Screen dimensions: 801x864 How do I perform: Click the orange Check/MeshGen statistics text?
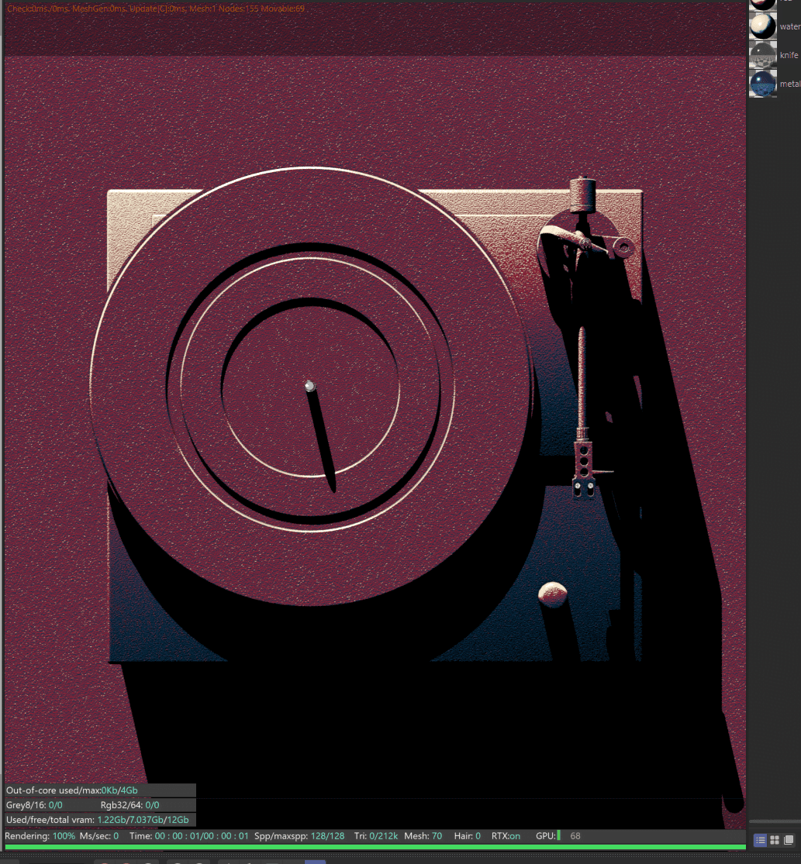coord(155,9)
